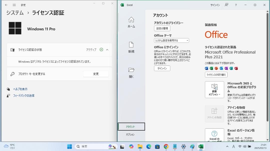Screen dimensions: 270x151
Task: Click the PowerPoint product icon
Action: [x=216, y=68]
